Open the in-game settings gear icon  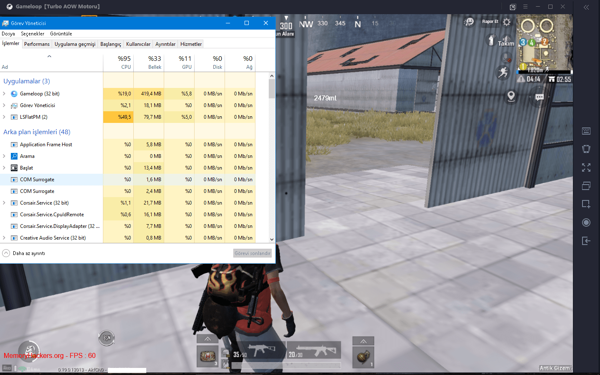pos(507,22)
